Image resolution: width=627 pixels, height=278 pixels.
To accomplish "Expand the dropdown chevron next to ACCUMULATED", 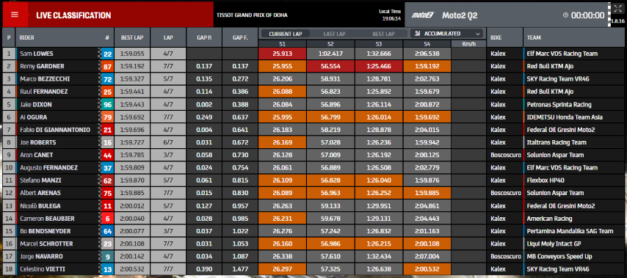I will point(477,34).
